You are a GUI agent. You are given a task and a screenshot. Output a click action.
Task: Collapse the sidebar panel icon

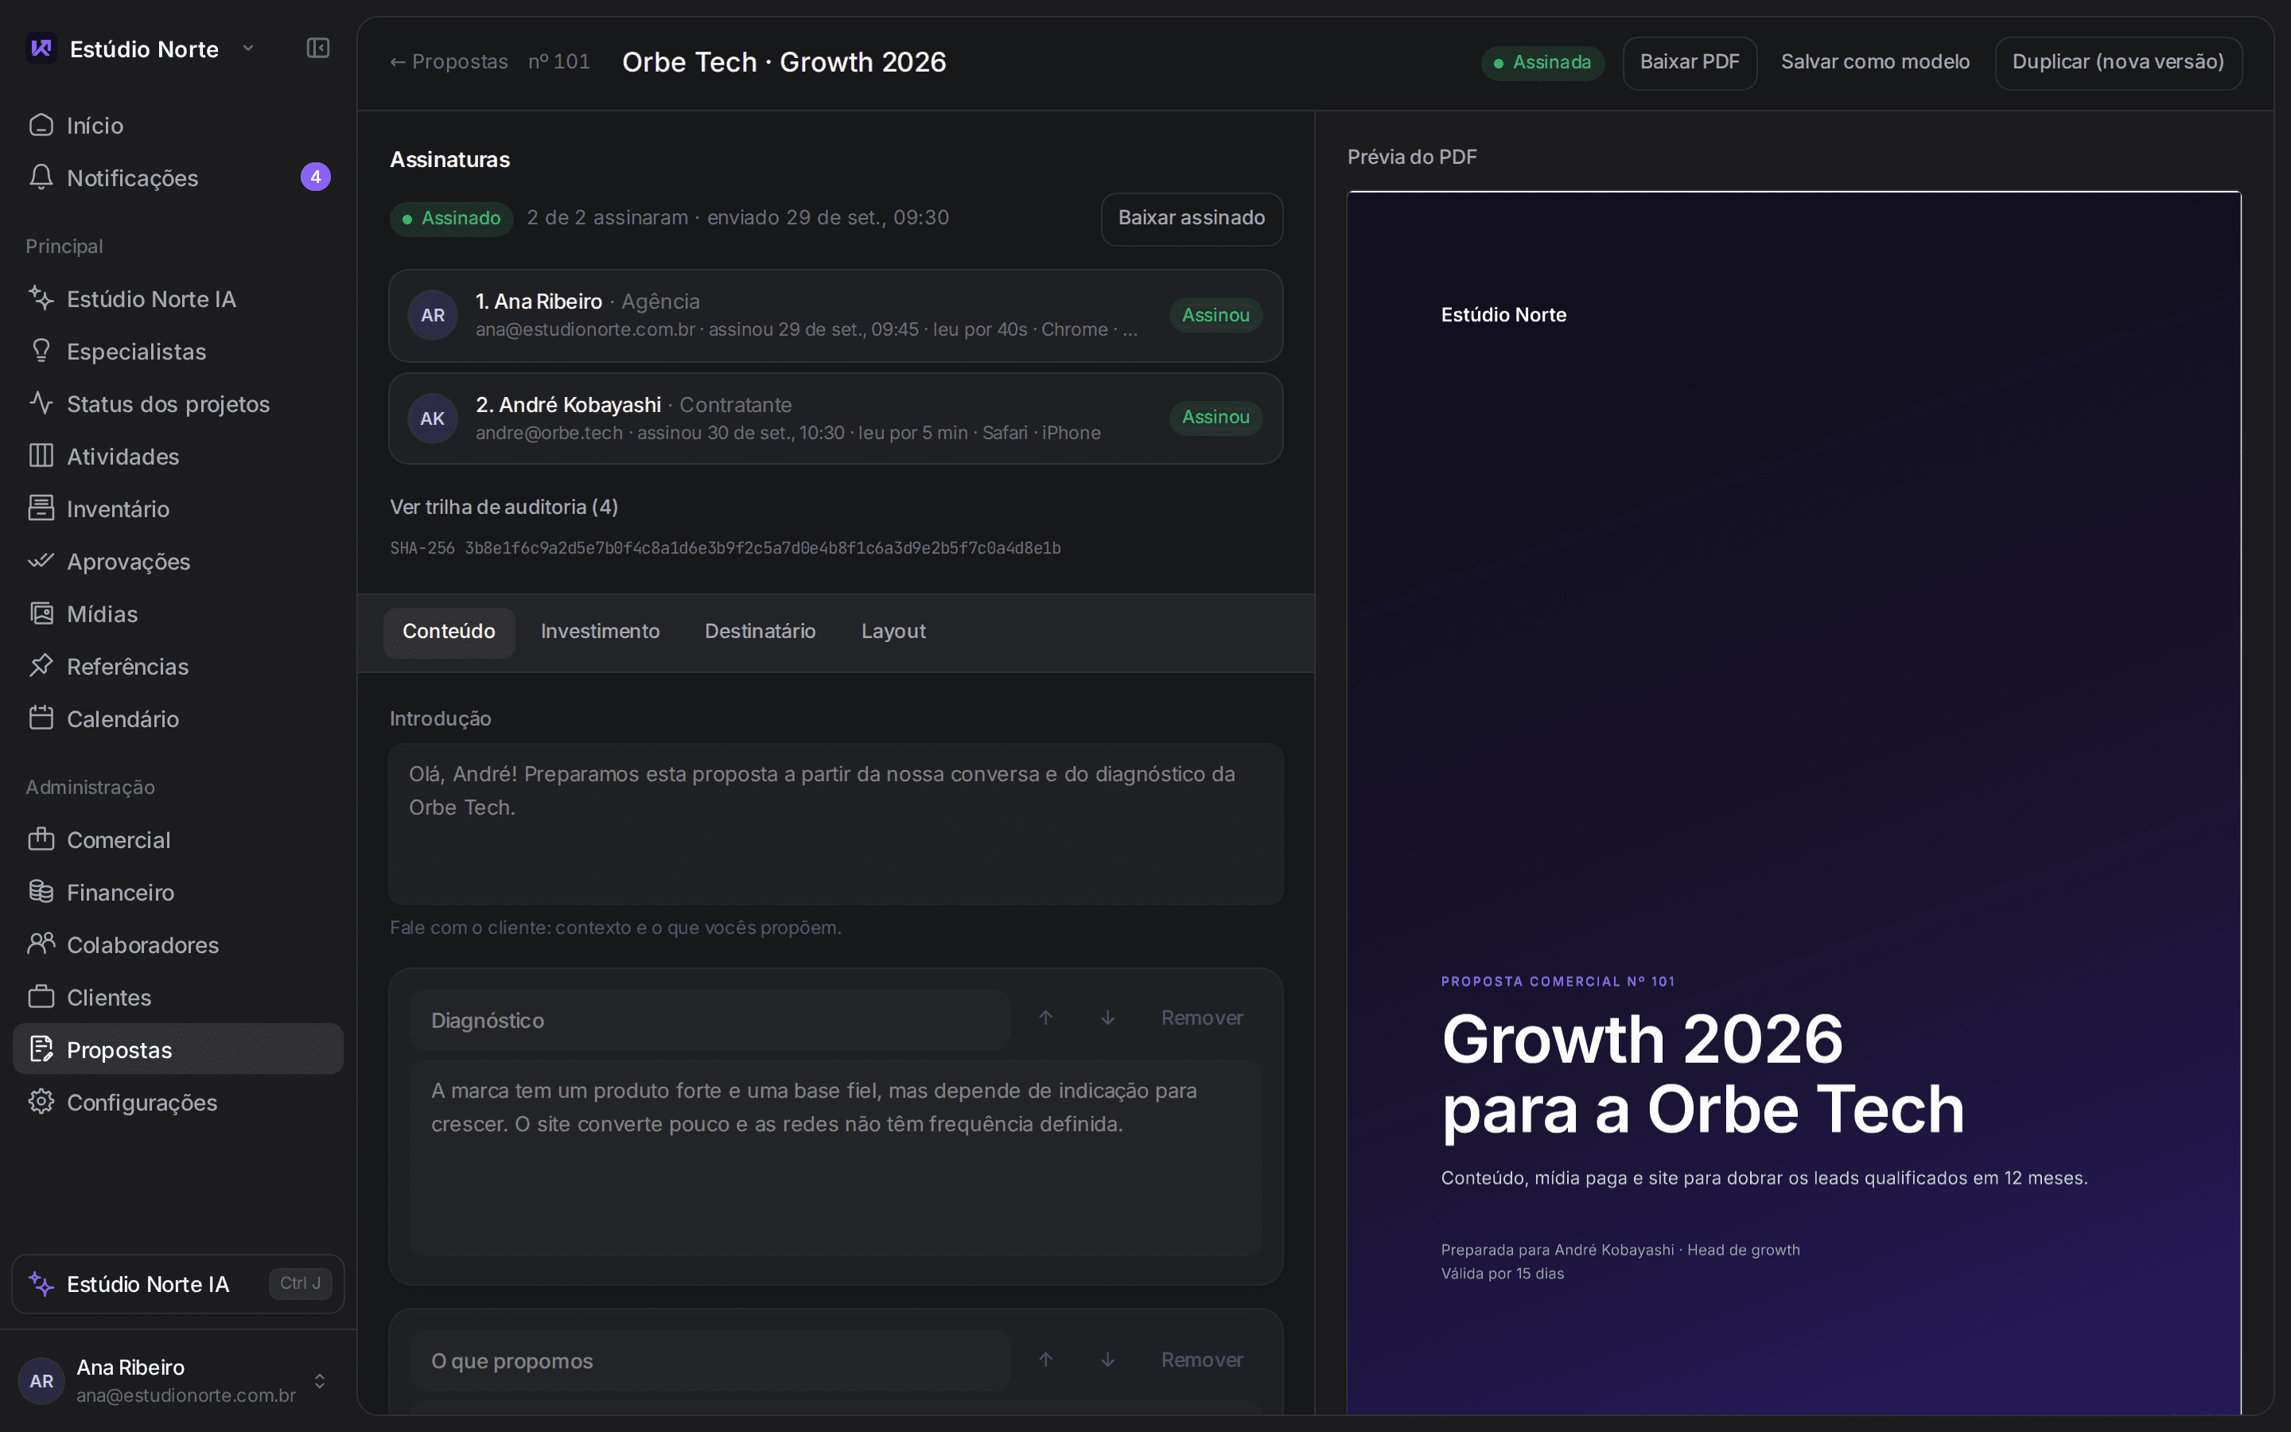[x=318, y=49]
